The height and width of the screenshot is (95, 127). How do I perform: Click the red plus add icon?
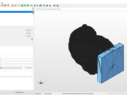pos(54,6)
